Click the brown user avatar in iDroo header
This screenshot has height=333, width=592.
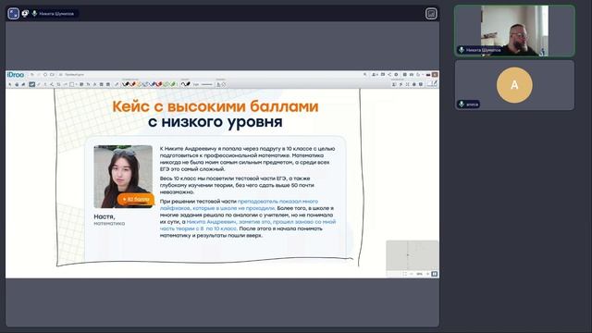tap(435, 75)
